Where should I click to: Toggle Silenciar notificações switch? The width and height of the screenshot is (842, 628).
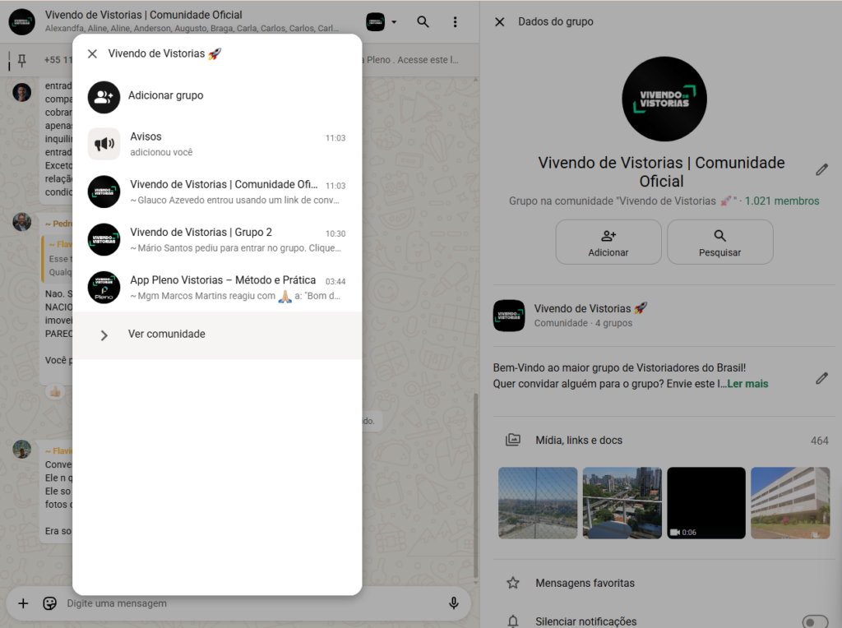[x=814, y=621]
